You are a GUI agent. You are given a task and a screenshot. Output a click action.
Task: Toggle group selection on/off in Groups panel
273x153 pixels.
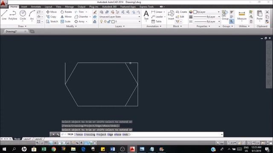click(232, 22)
